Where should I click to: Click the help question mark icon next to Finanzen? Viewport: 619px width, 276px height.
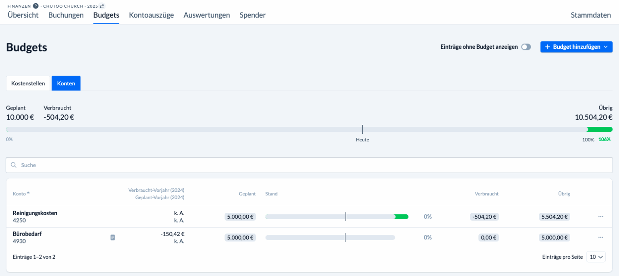point(36,6)
